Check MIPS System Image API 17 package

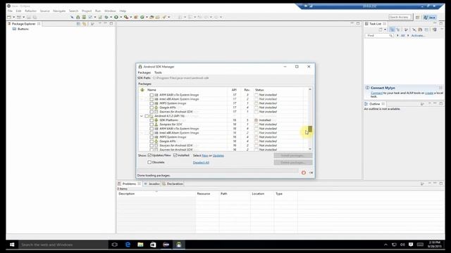152,103
